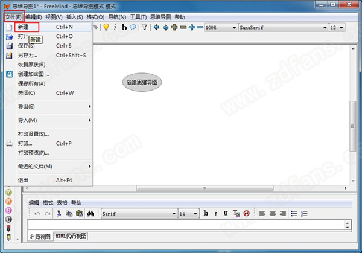Click the red traffic light icon
Image resolution: width=362 pixels, height=253 pixels.
pos(8,228)
